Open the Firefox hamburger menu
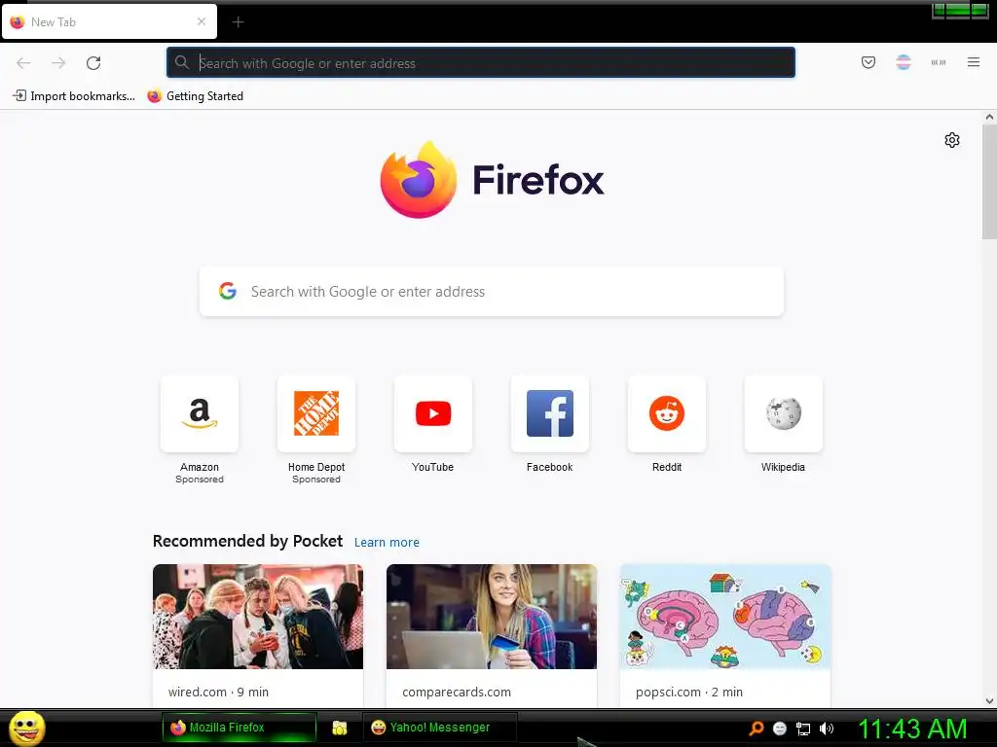 [x=973, y=62]
